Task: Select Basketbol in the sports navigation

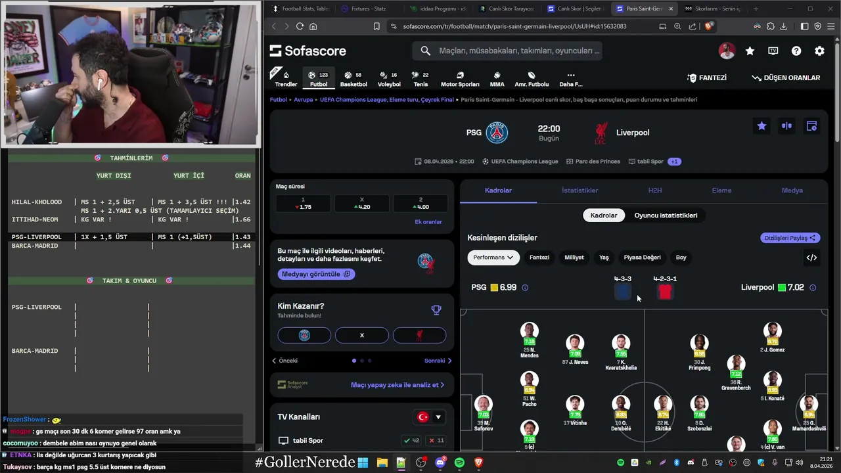Action: pyautogui.click(x=353, y=79)
